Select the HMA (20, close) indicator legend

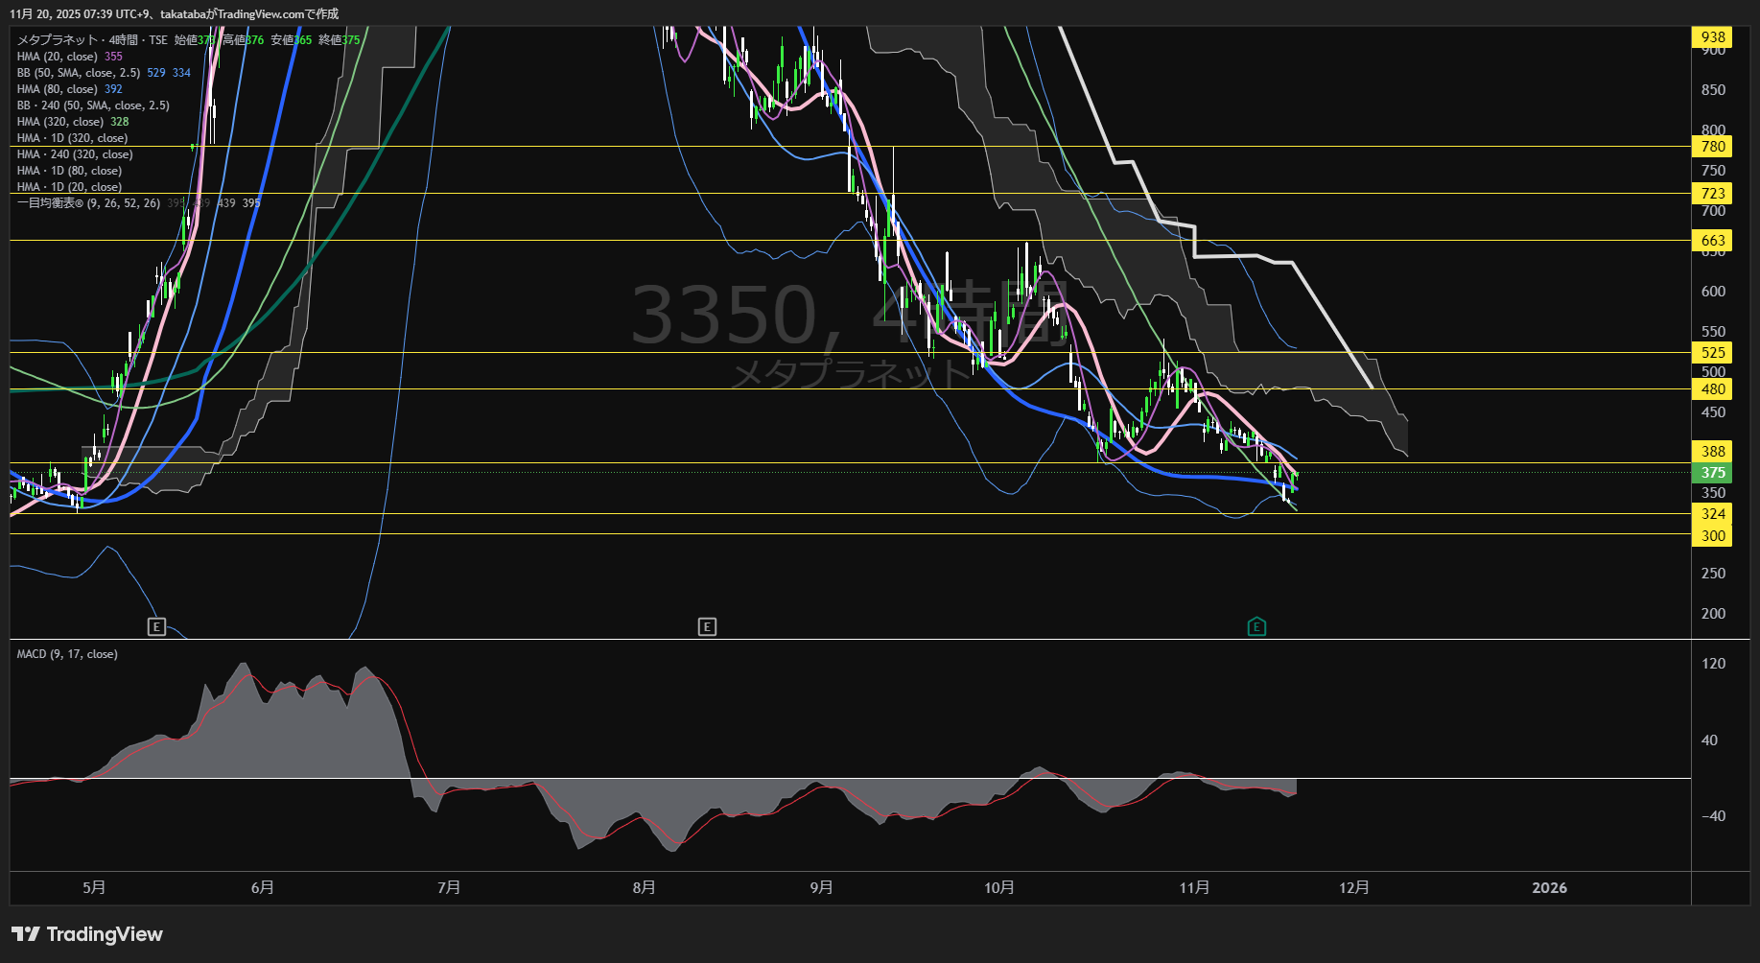57,57
